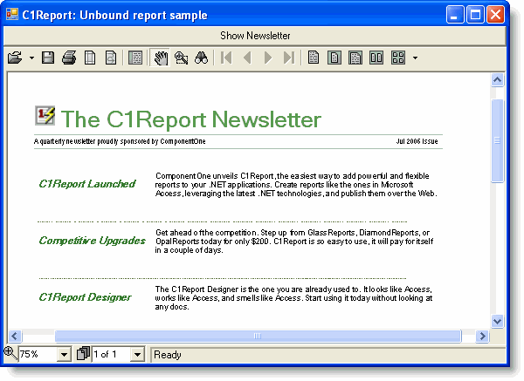Open the dropdown arrow next to Open icon
Screen dimensions: 524x381
click(x=31, y=58)
